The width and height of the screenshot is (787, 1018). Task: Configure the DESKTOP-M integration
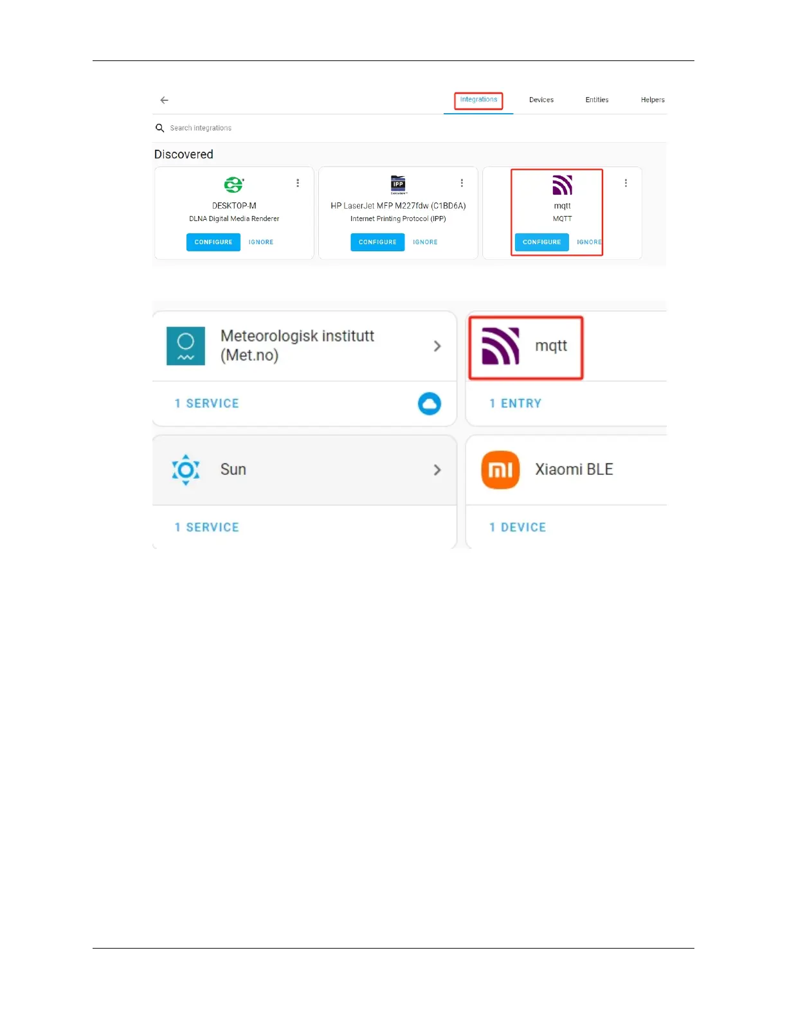[213, 242]
